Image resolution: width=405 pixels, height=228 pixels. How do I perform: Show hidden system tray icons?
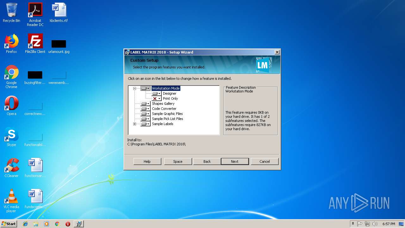(353, 224)
